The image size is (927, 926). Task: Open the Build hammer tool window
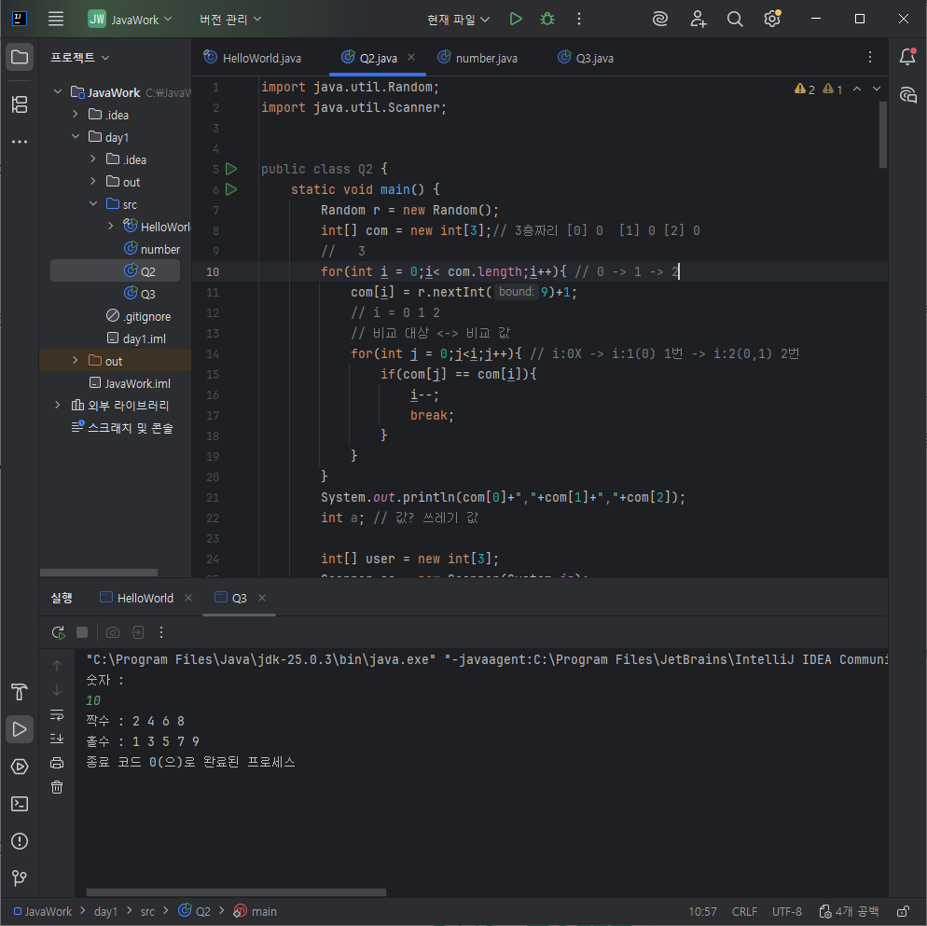pos(20,692)
